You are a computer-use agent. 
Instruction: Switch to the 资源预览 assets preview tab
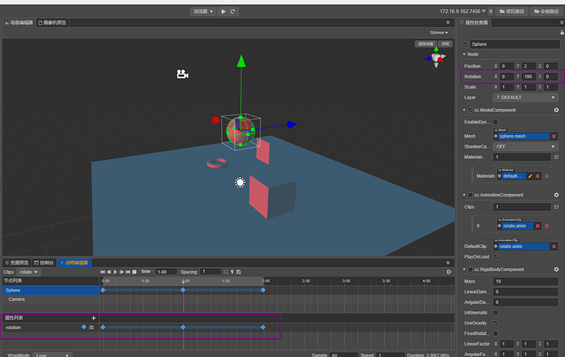[17, 263]
